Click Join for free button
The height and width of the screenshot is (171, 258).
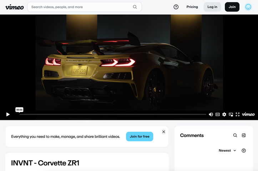tap(140, 136)
